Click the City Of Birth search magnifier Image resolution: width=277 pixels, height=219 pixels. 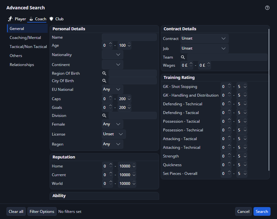(x=104, y=81)
